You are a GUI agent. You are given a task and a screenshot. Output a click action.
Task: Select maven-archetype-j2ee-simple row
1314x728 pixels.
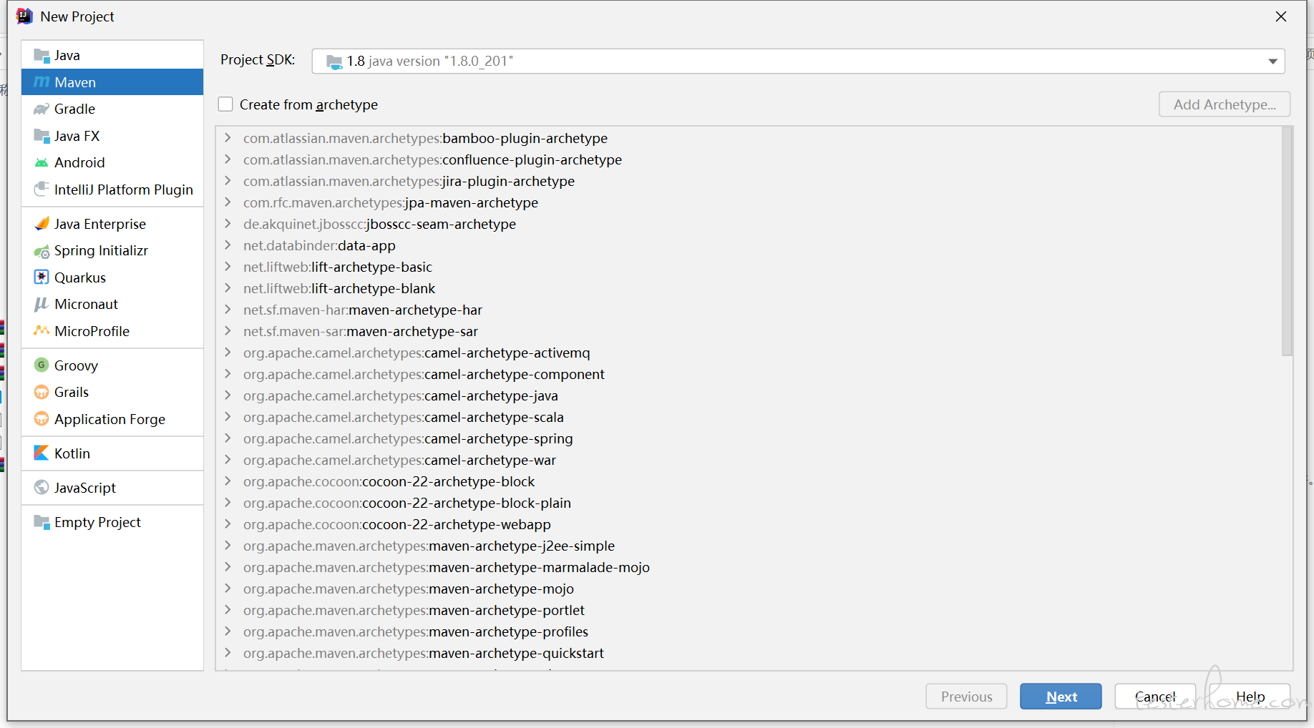pos(749,546)
